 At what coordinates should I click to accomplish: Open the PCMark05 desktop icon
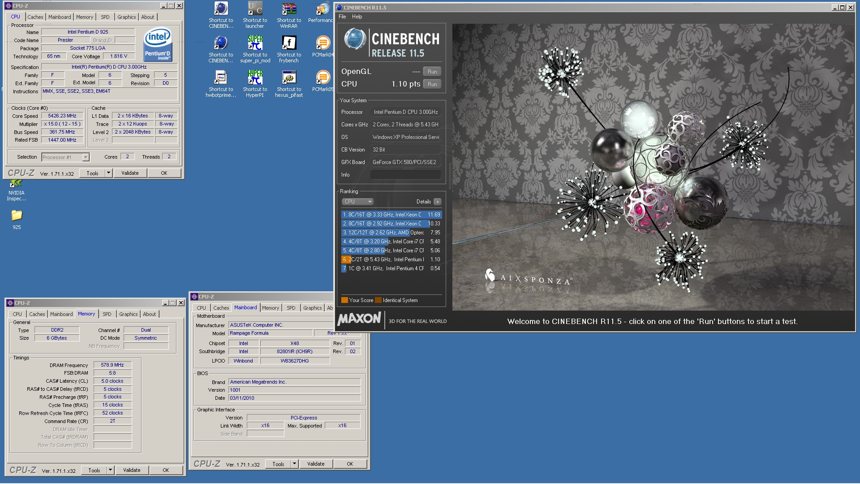(x=322, y=81)
